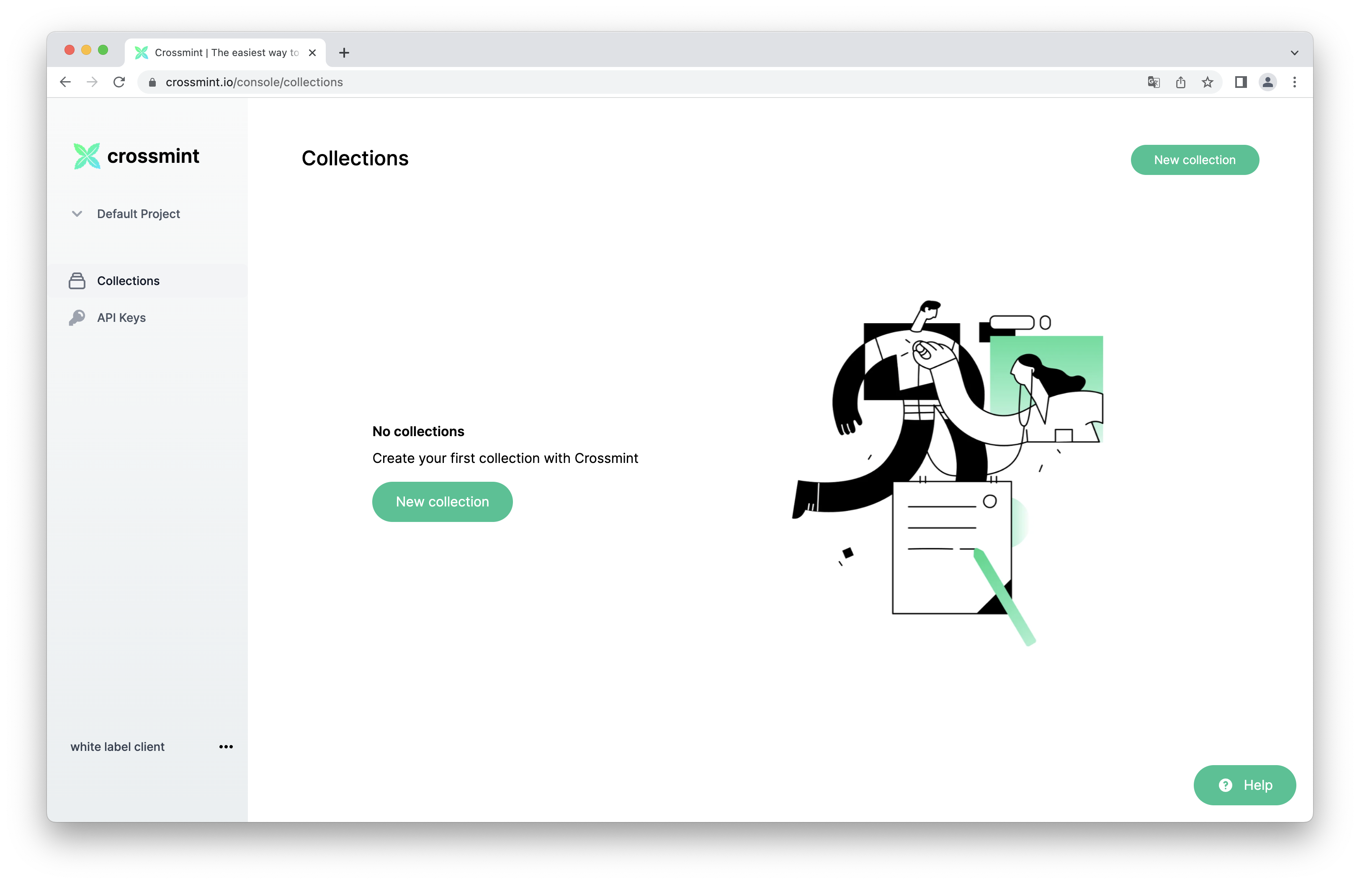Toggle the browser side panel icon
The width and height of the screenshot is (1360, 884).
click(1241, 82)
